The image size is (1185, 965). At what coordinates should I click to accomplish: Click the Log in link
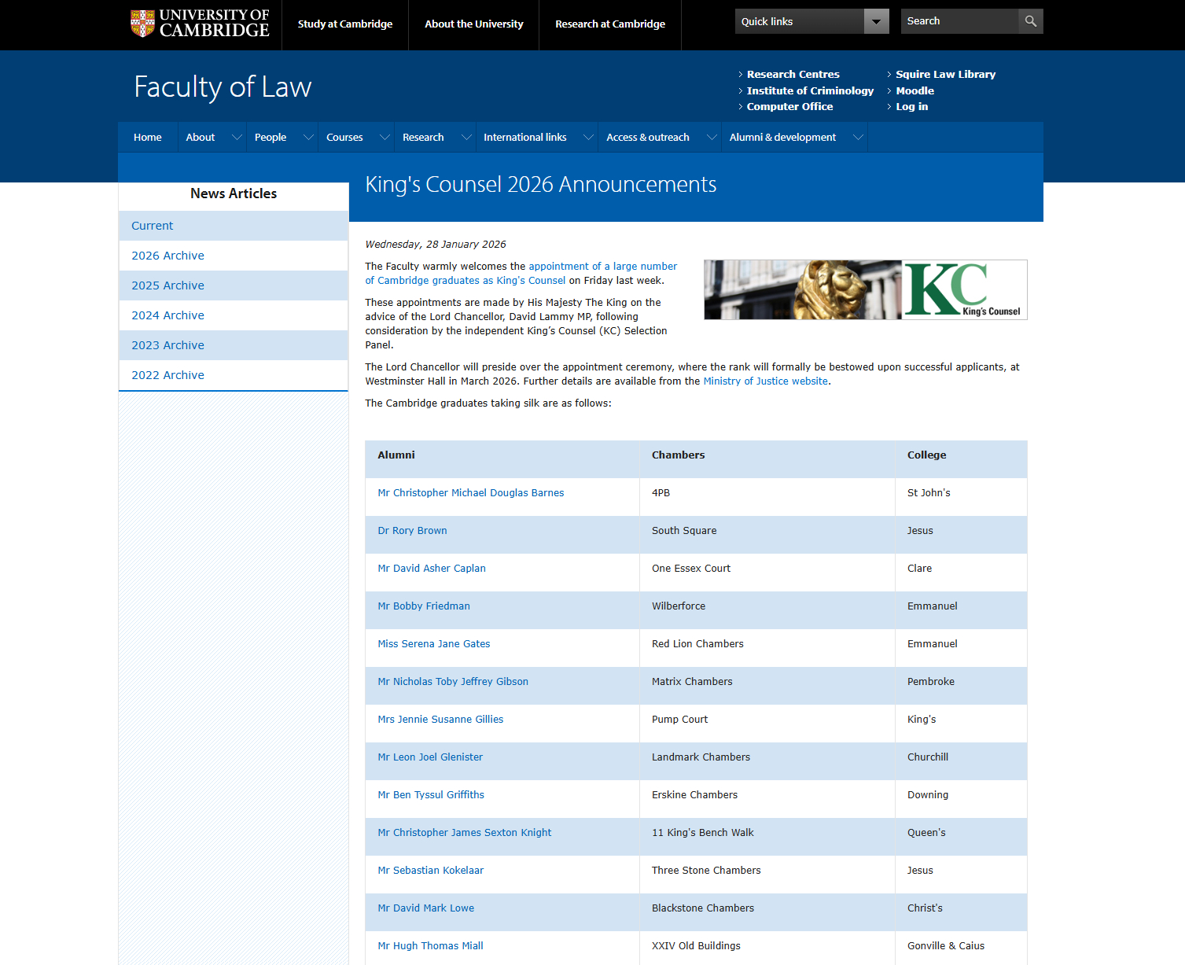click(x=911, y=107)
